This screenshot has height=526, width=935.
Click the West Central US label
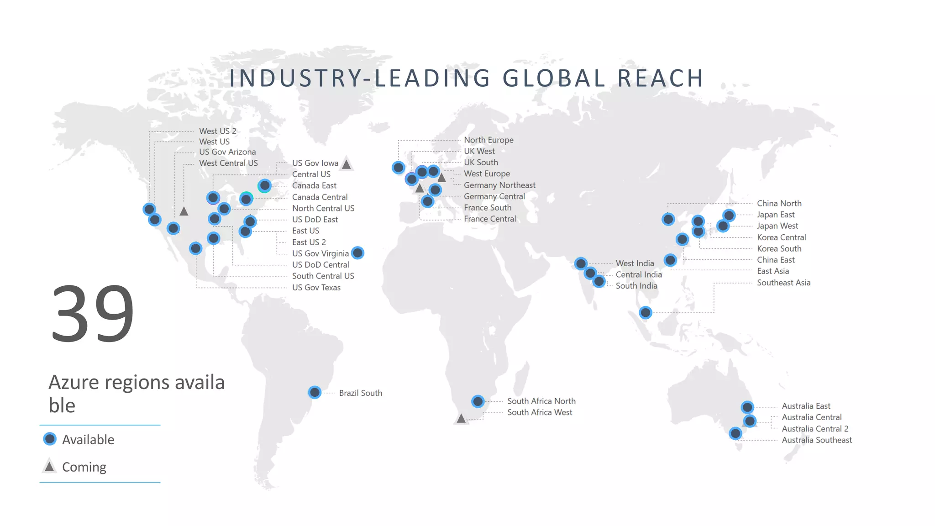click(228, 163)
